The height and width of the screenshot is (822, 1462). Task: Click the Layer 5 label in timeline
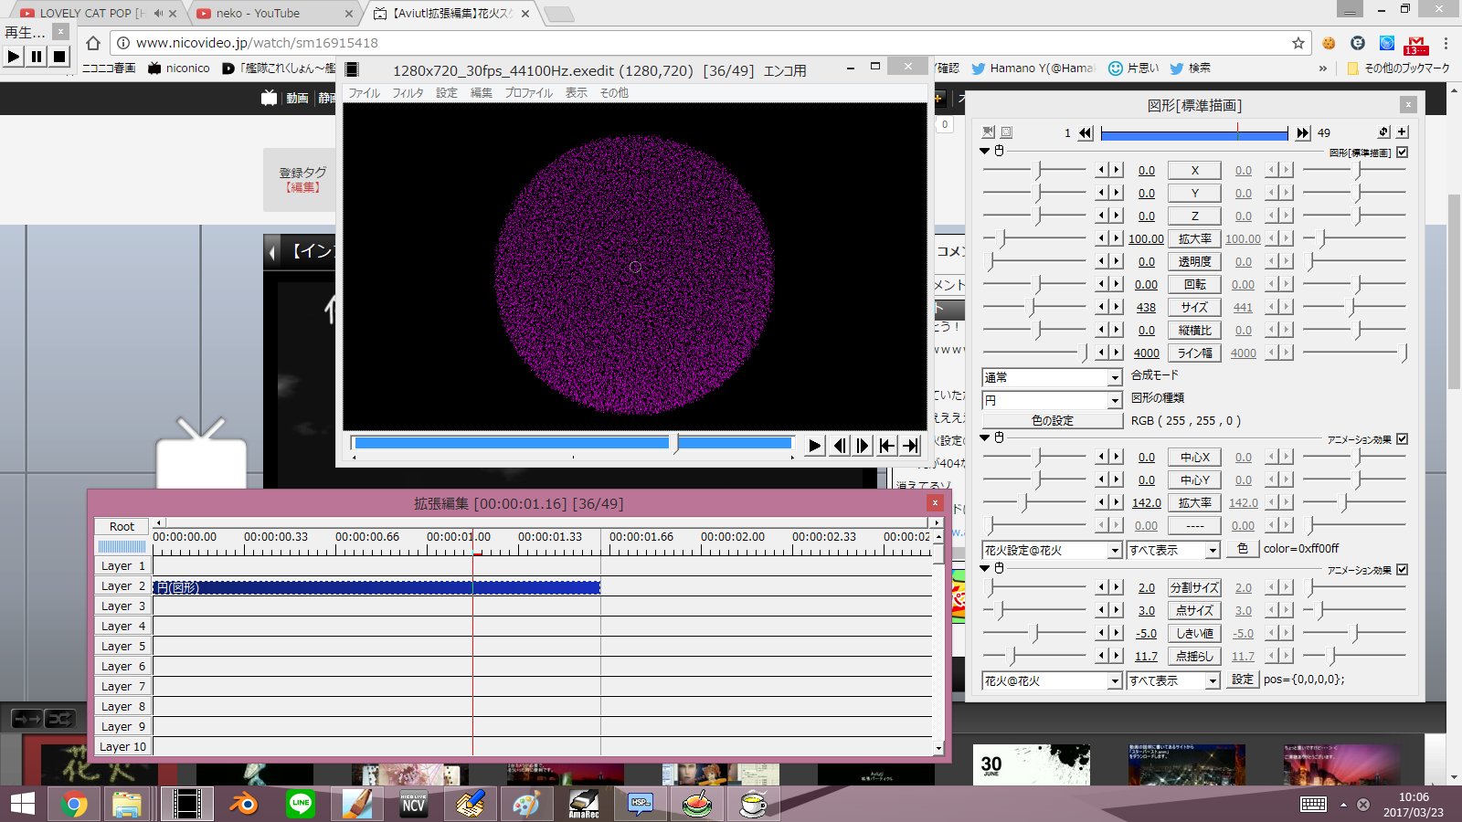tap(122, 647)
